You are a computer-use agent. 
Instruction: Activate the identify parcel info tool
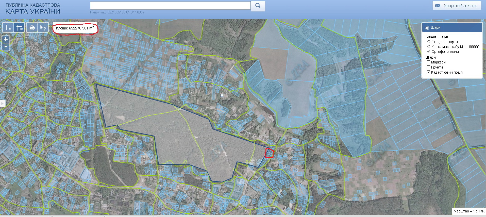[x=43, y=27]
